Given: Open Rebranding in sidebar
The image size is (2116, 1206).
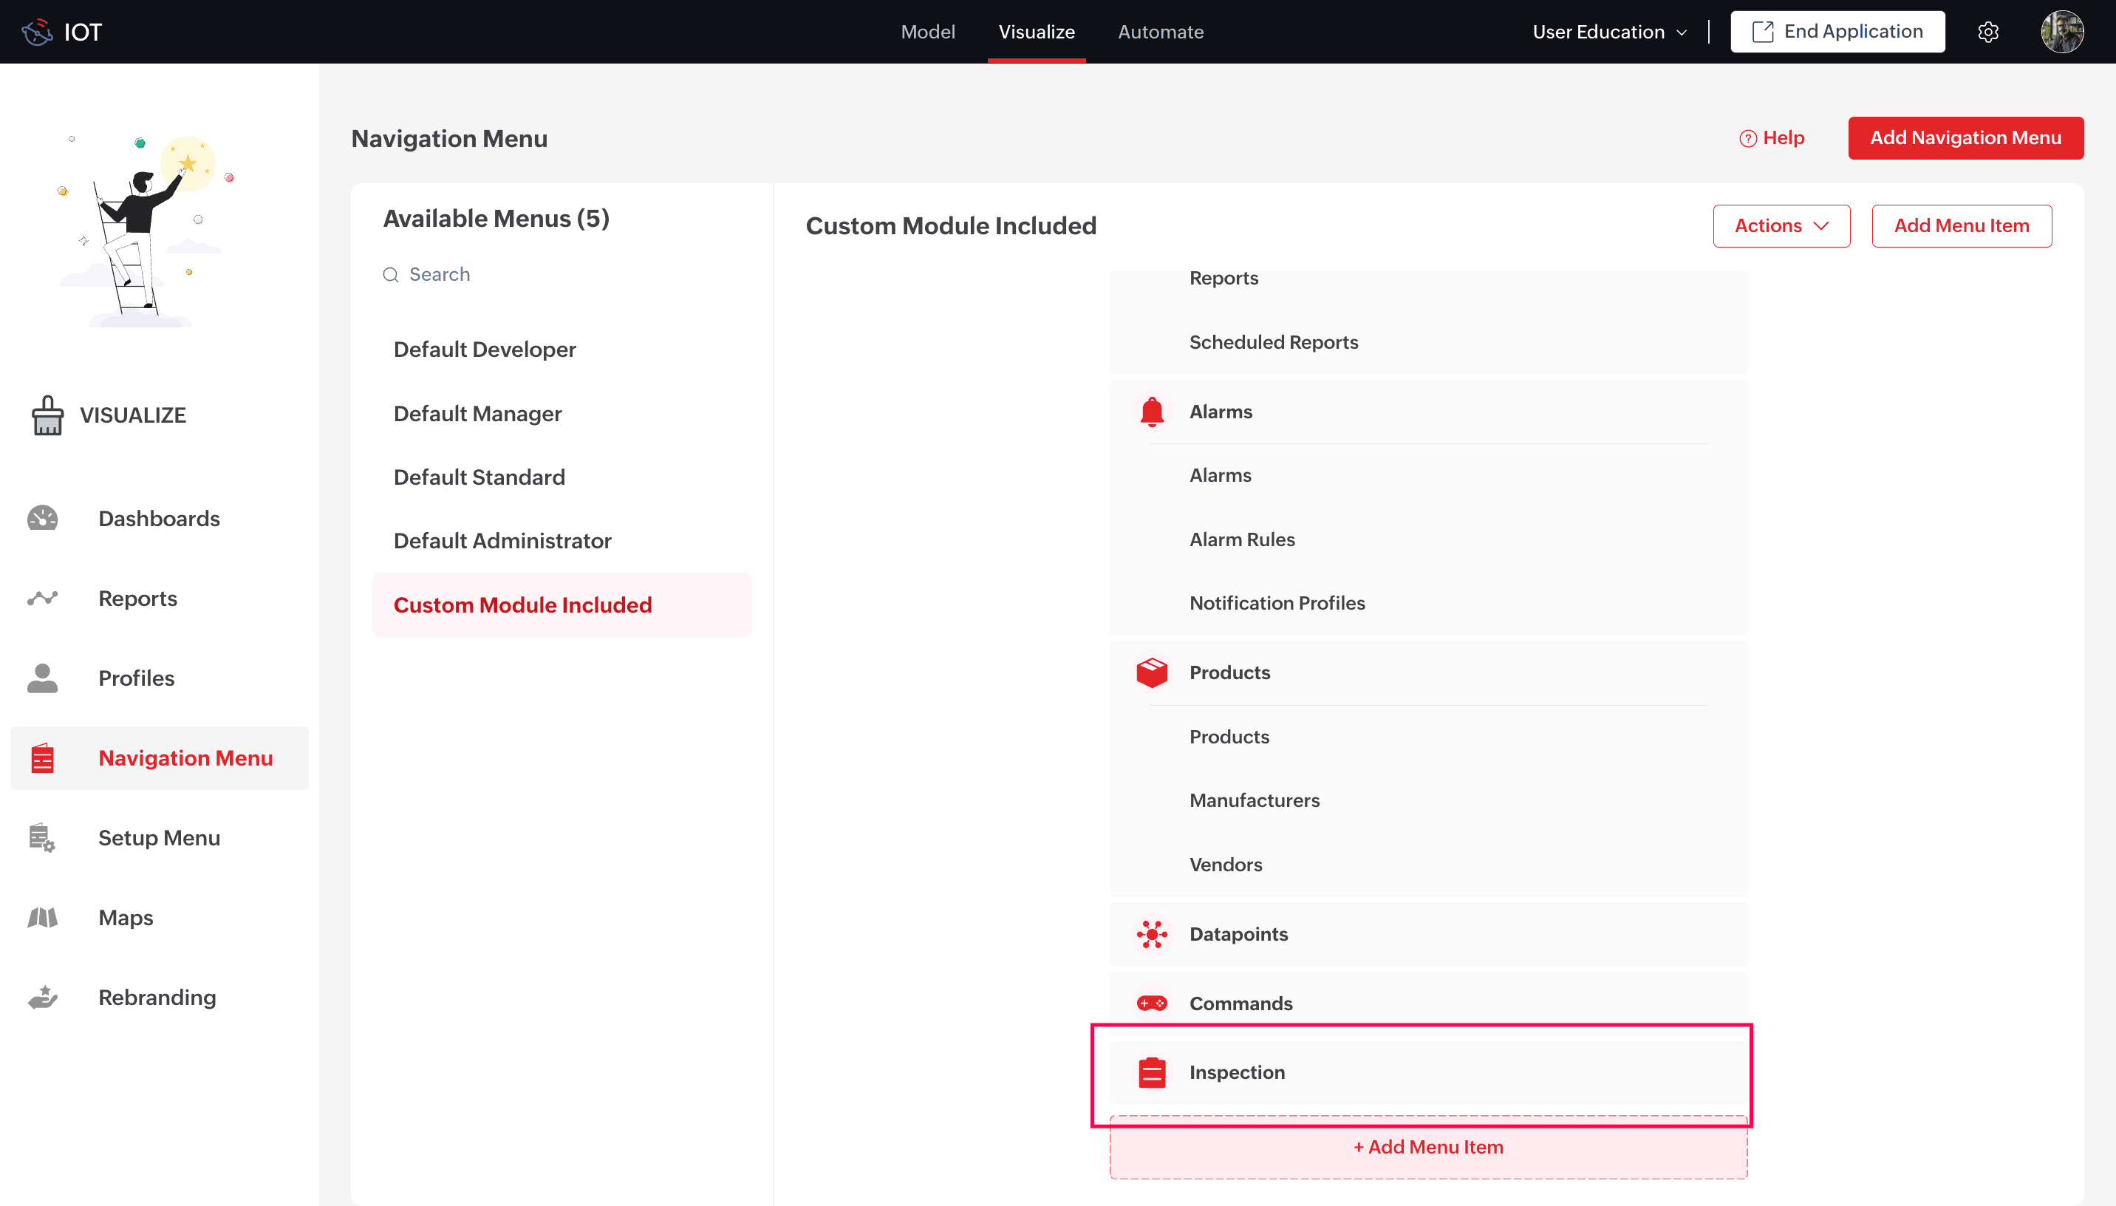Looking at the screenshot, I should coord(157,998).
